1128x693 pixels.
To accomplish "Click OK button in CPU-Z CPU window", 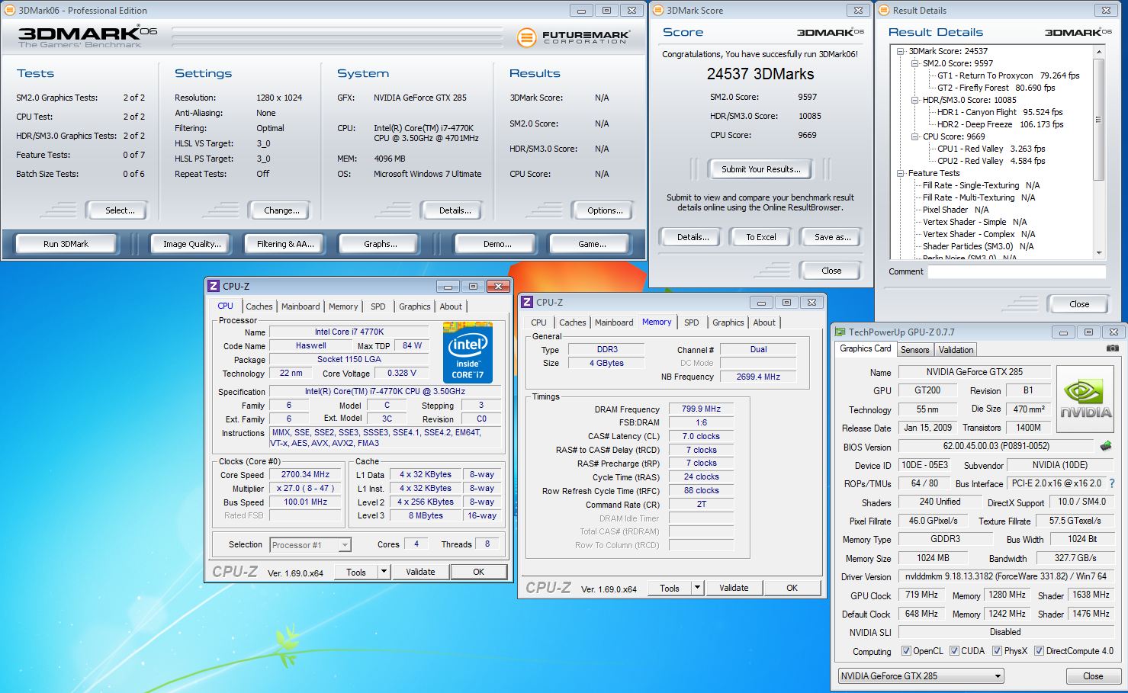I will pos(478,572).
